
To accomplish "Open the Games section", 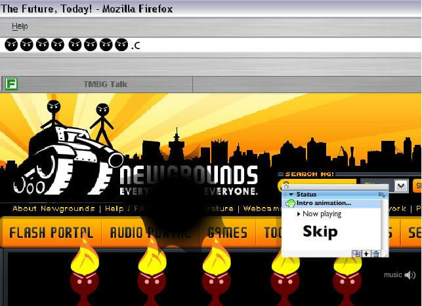I will (227, 233).
